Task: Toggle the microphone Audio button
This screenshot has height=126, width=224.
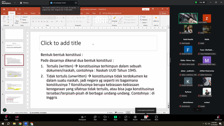Action: [x=6, y=118]
